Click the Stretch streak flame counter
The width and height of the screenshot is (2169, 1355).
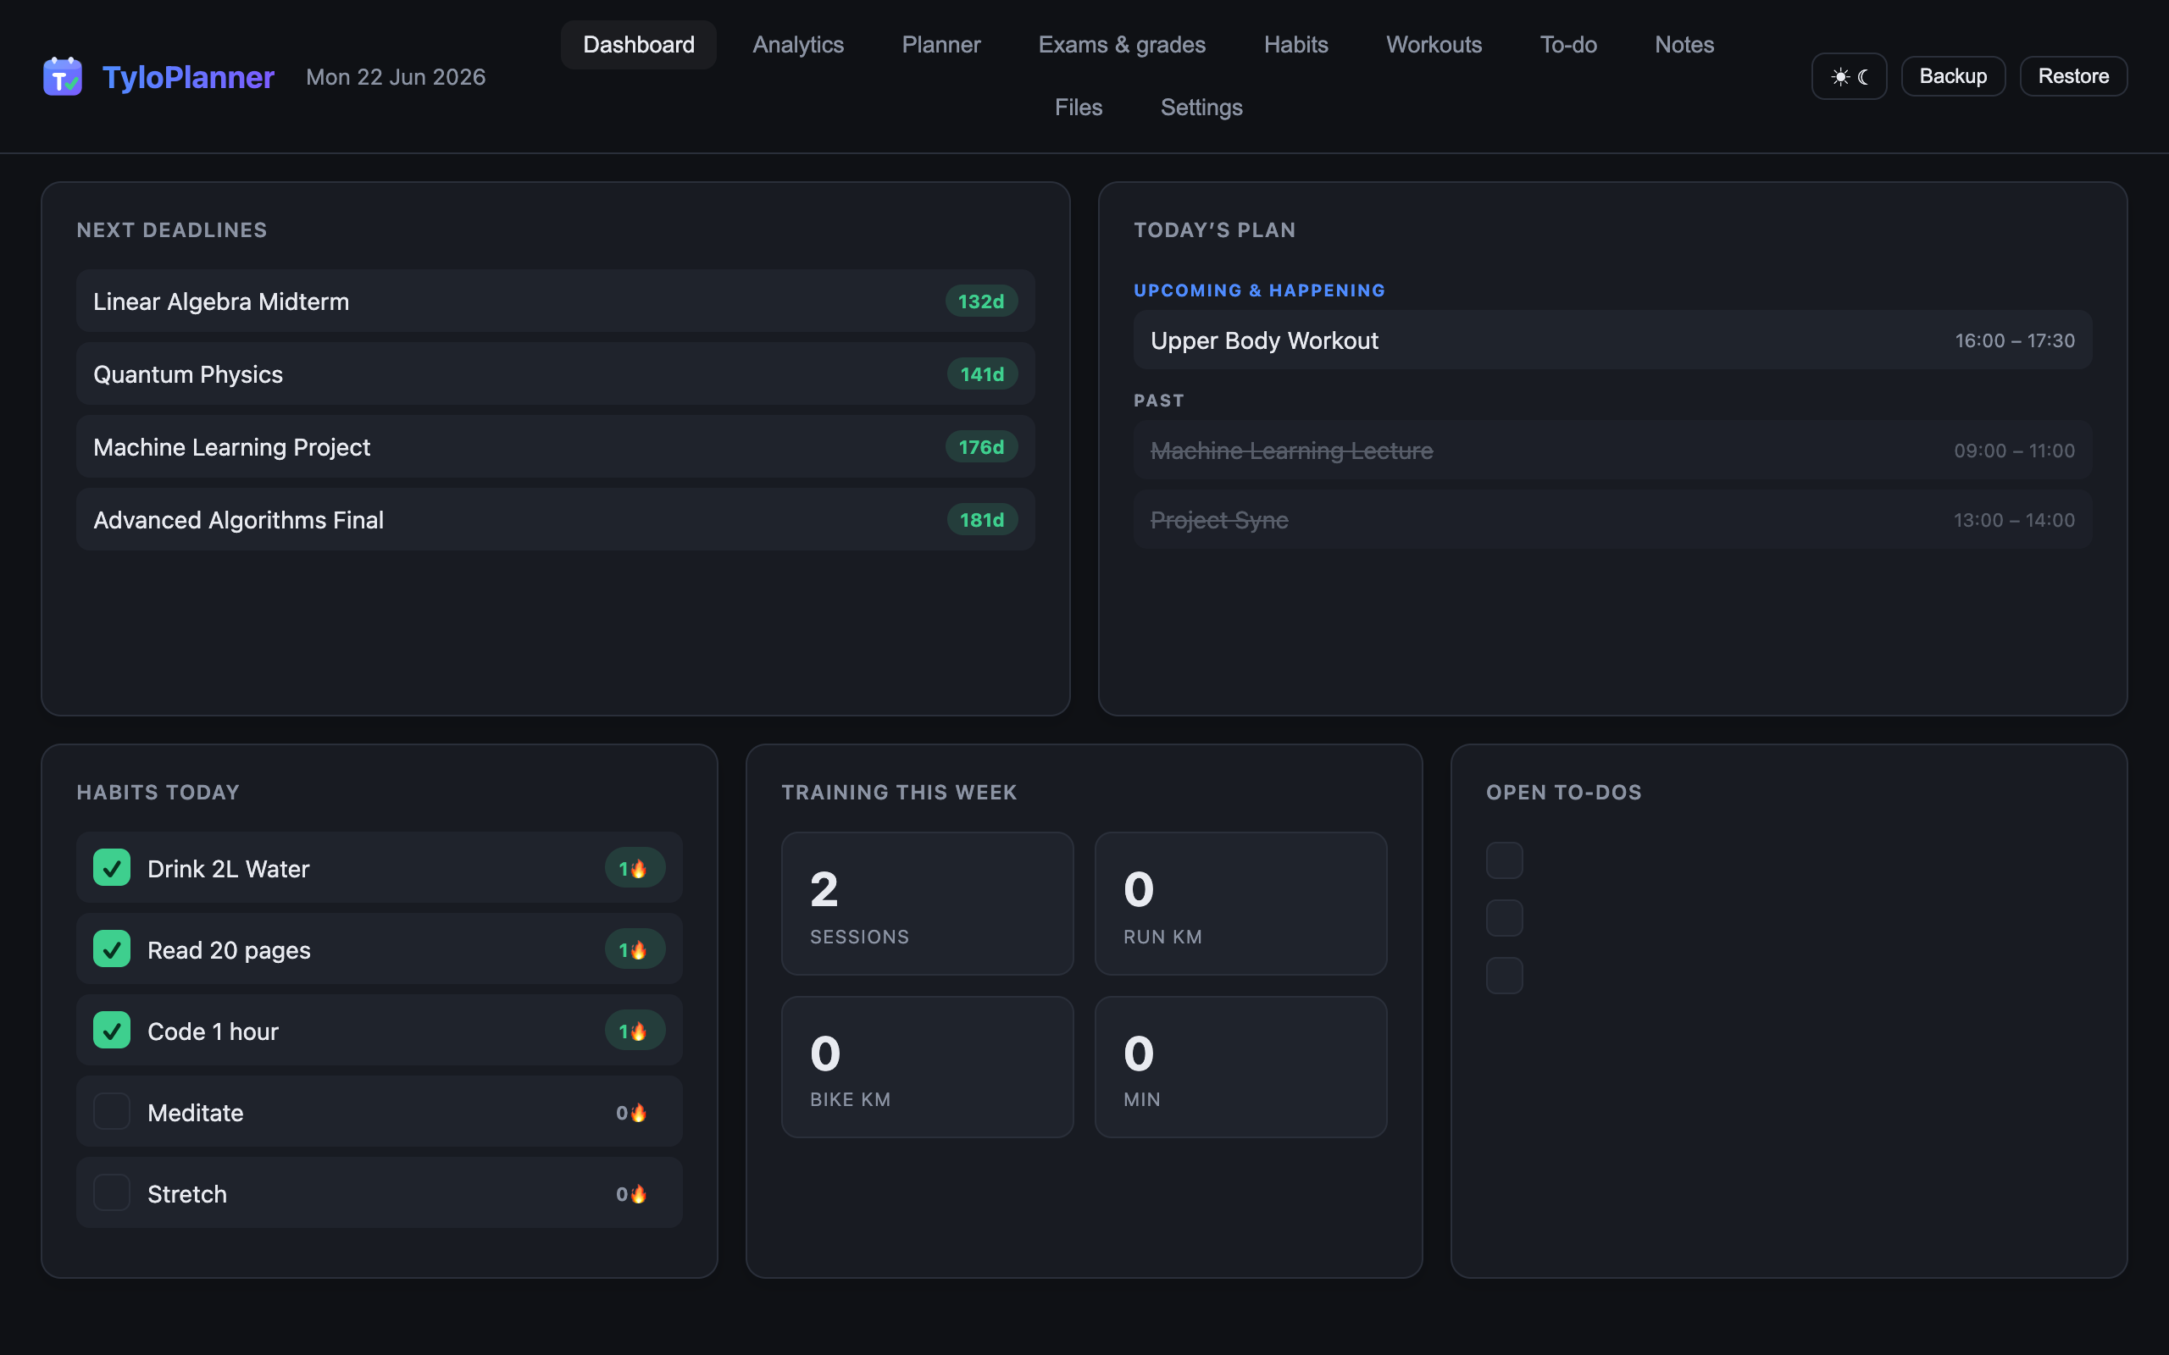click(x=632, y=1194)
